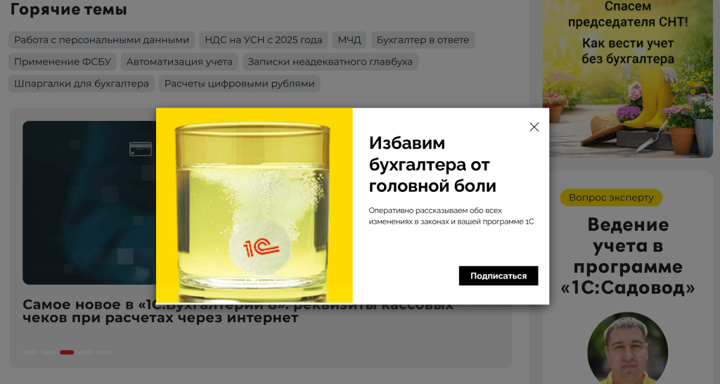Select the second carousel slide indicator

[49, 352]
